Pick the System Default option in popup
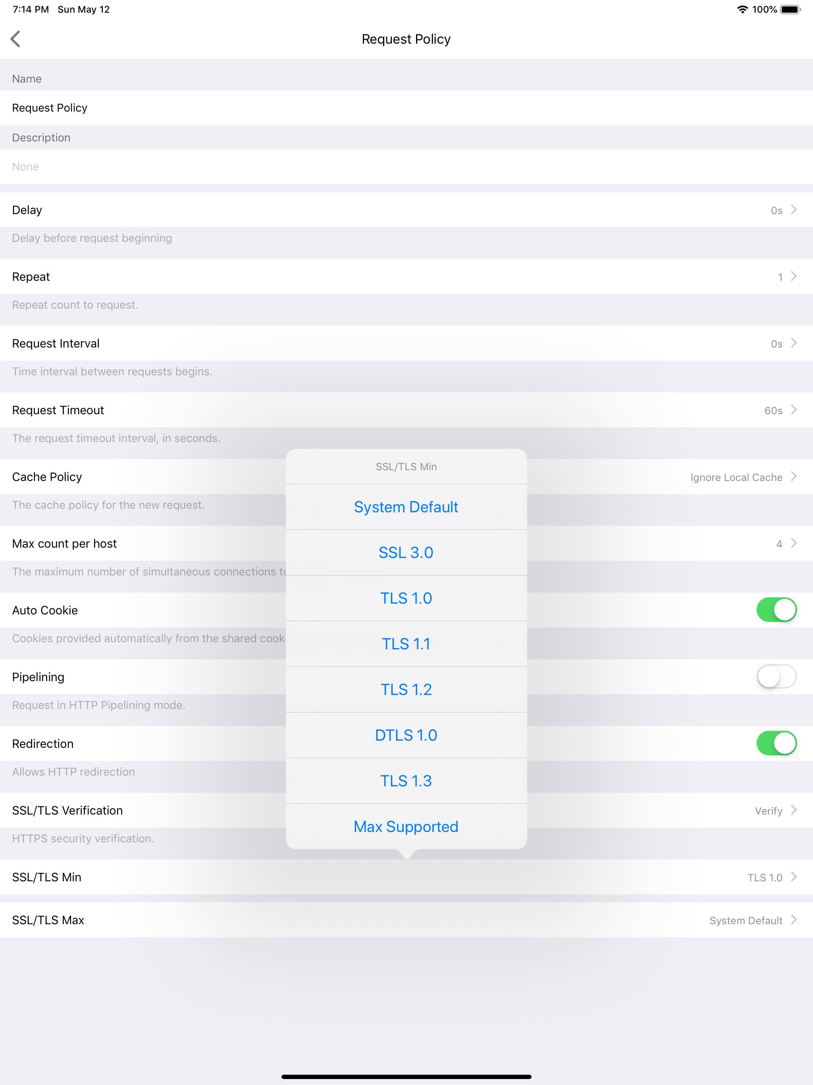Screen dimensions: 813x1085 [406, 507]
